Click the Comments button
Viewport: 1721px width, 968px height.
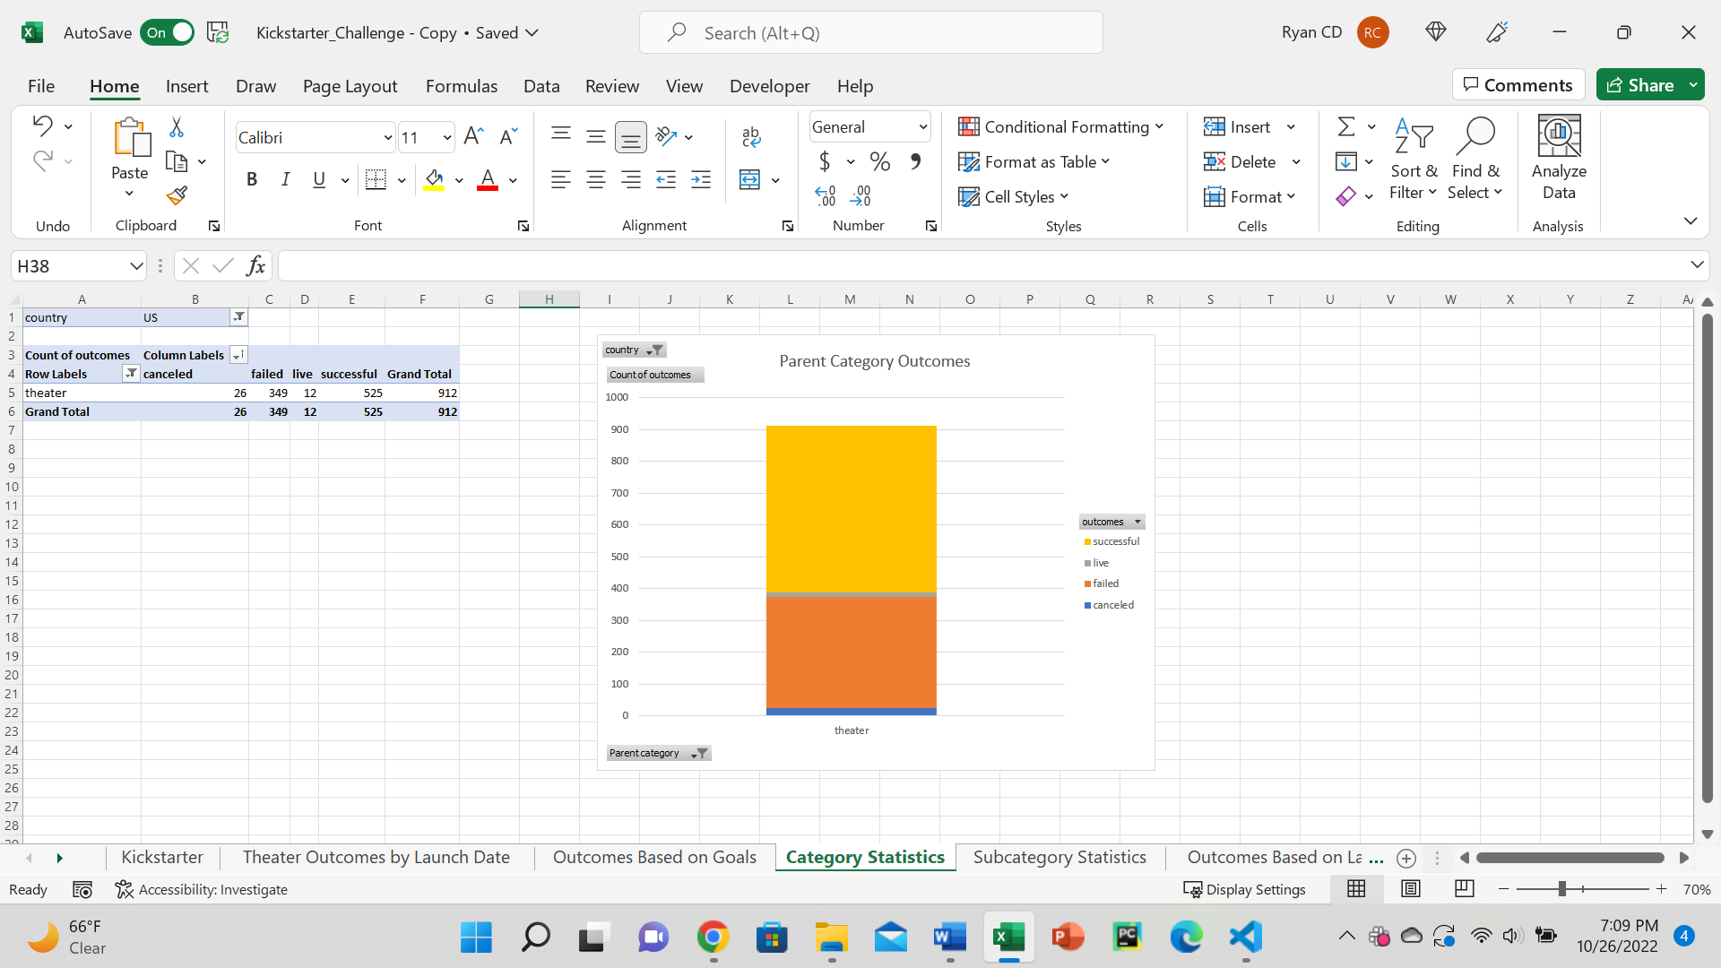click(1518, 84)
